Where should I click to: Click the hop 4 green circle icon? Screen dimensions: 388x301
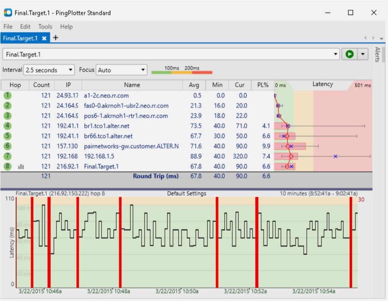point(8,126)
